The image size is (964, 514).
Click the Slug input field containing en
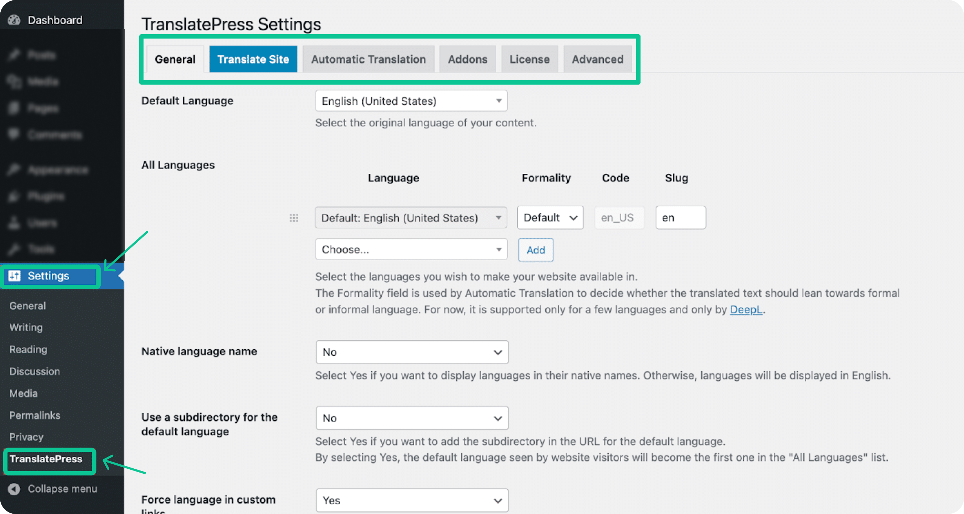tap(681, 218)
